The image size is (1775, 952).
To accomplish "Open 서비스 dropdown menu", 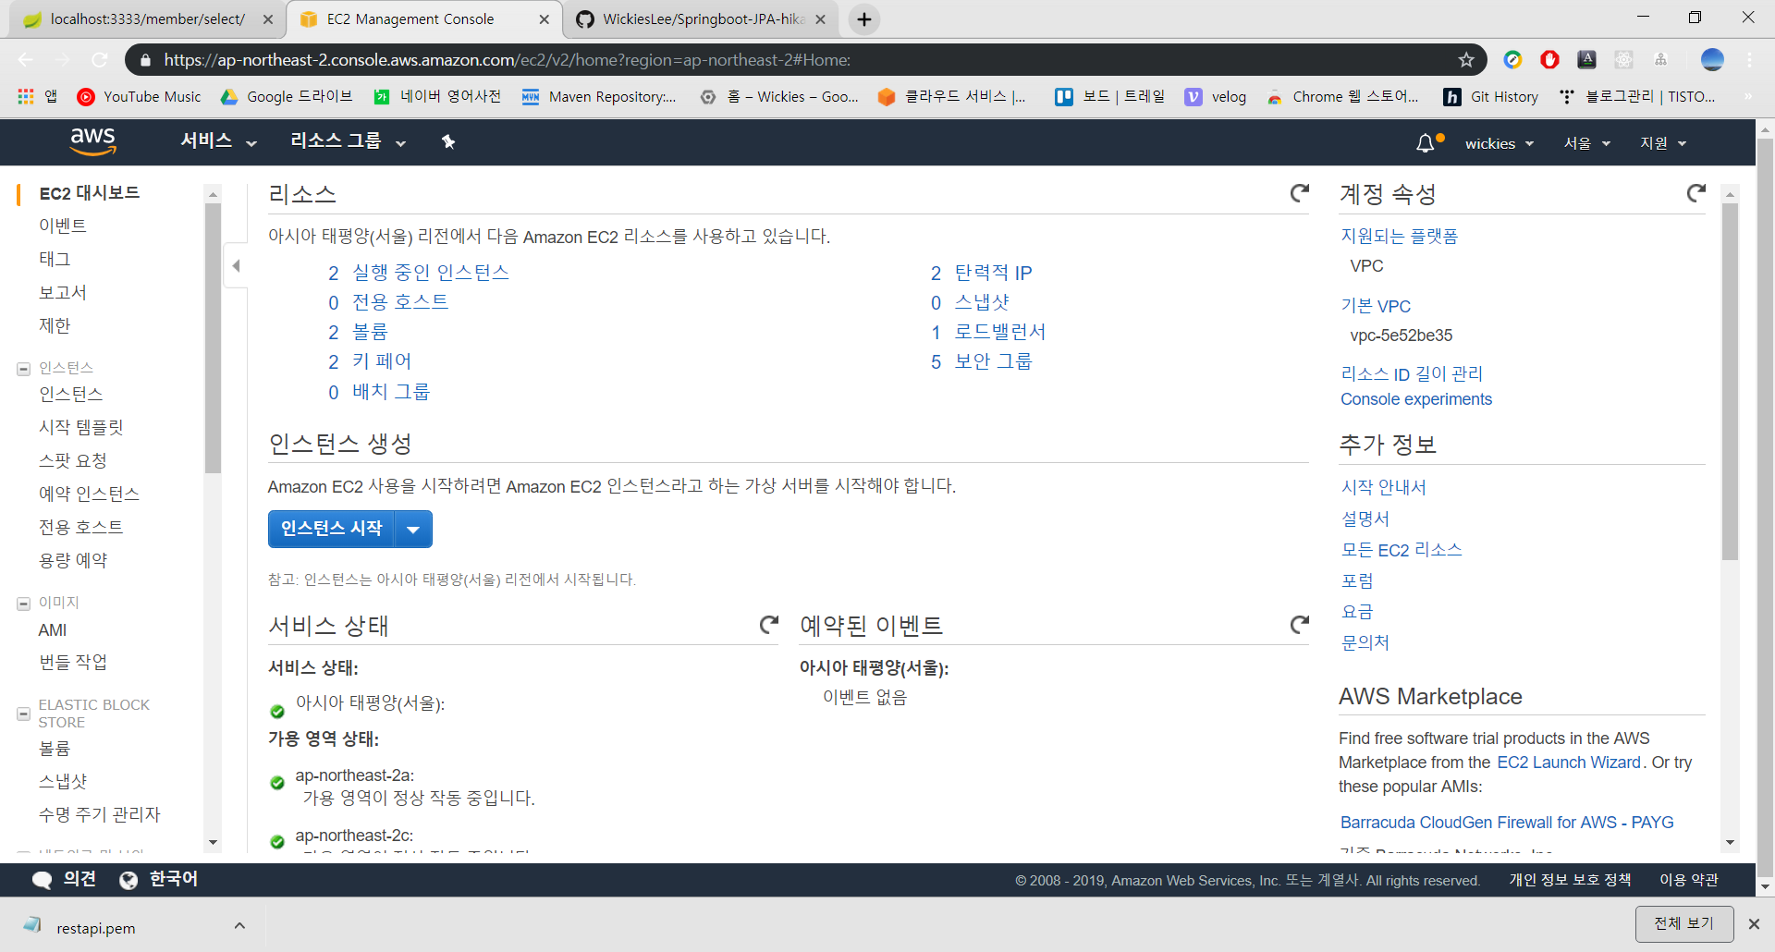I will tap(218, 141).
